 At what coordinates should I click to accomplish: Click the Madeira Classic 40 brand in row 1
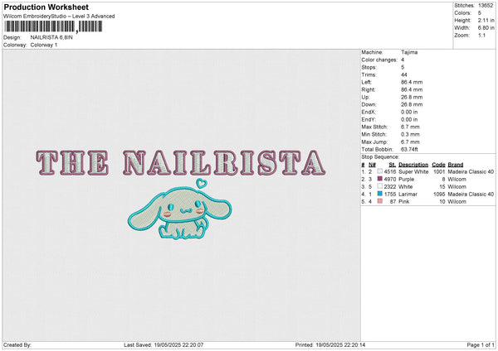[x=471, y=171]
